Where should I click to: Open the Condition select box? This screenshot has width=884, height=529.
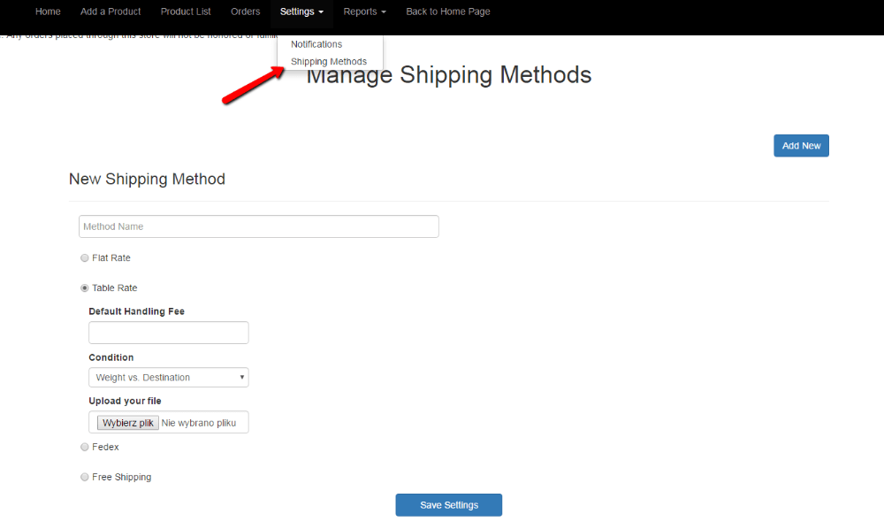tap(168, 378)
